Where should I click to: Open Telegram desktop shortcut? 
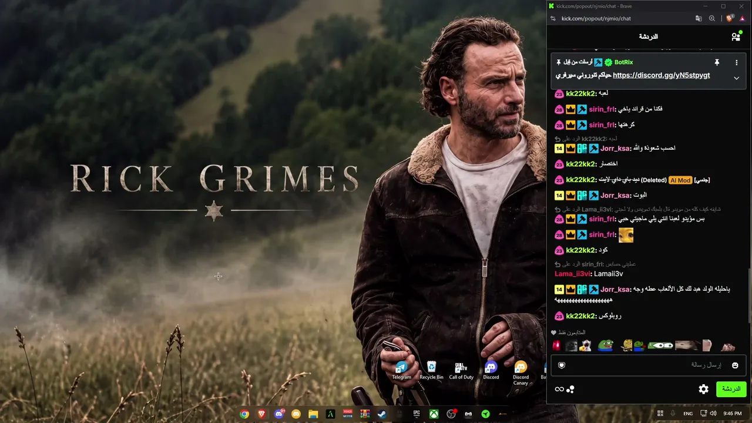[402, 371]
